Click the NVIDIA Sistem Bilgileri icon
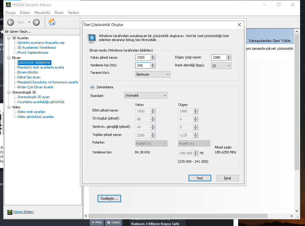 tap(10, 212)
